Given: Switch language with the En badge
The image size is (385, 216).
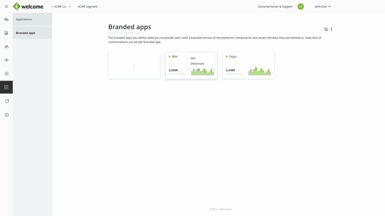Looking at the screenshot, I should [x=301, y=7].
